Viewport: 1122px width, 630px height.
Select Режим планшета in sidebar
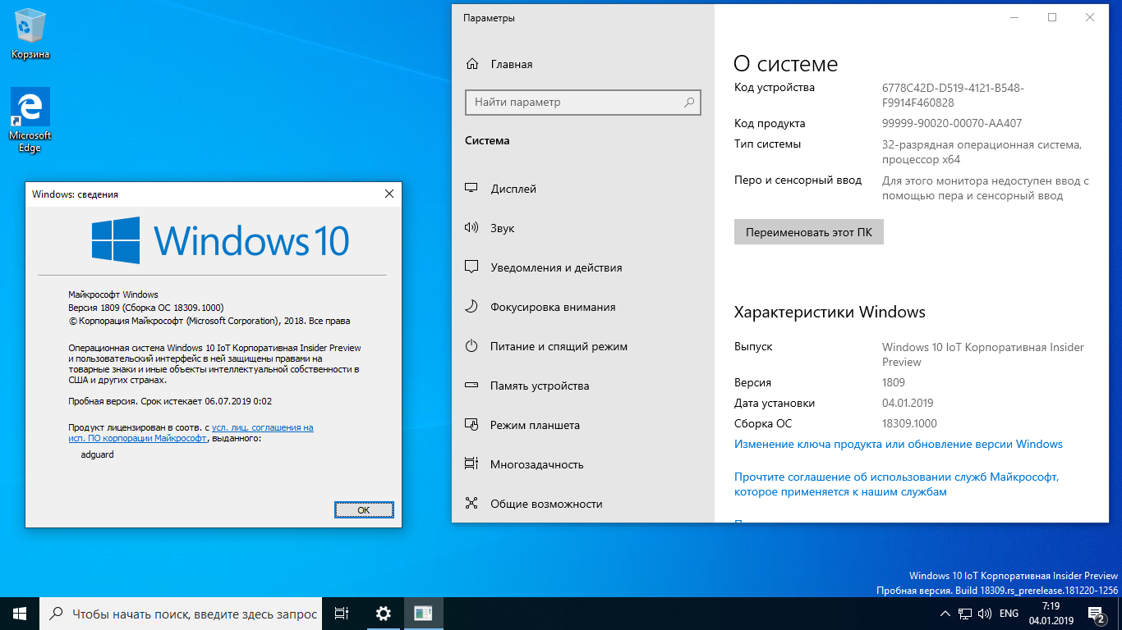(x=583, y=425)
